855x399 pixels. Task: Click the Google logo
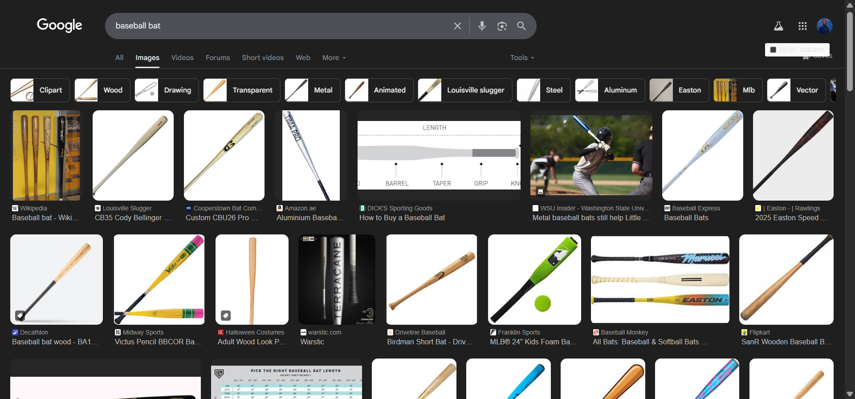[60, 25]
